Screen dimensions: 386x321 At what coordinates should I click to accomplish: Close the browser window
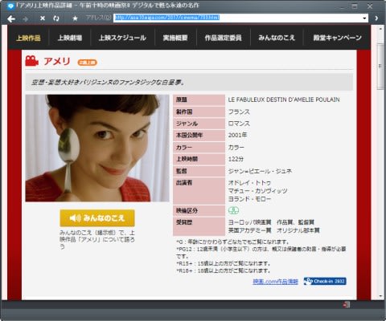click(x=370, y=6)
